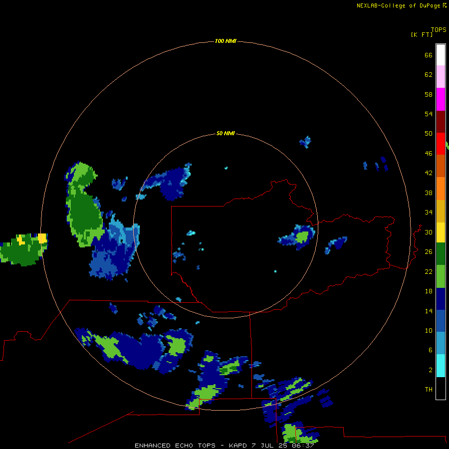Click the "50 NMI" range ring label
449x449 pixels.
tap(225, 133)
